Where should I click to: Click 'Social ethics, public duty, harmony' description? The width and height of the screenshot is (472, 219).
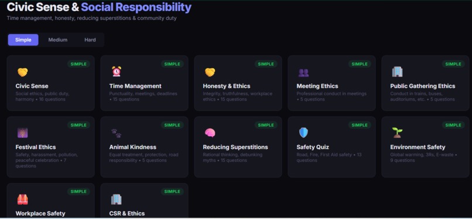pos(42,96)
